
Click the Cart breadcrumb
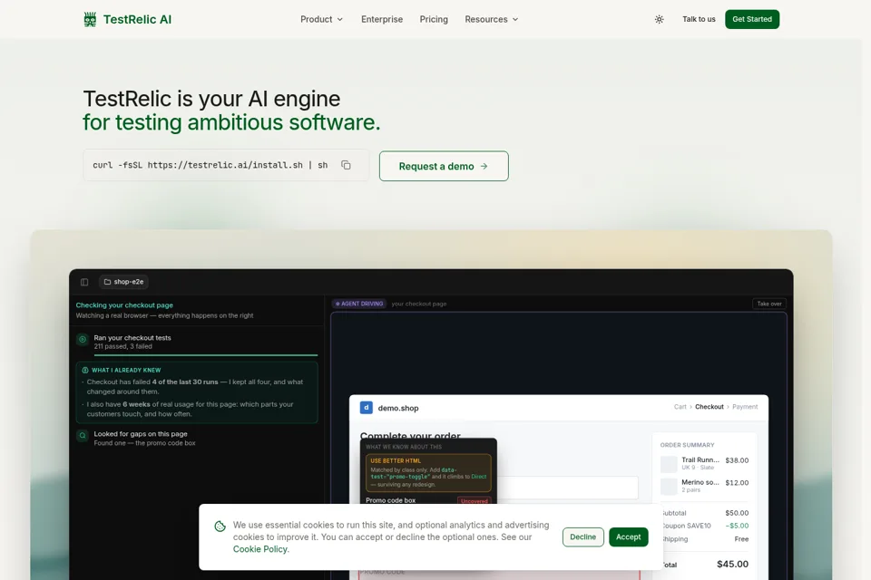680,407
